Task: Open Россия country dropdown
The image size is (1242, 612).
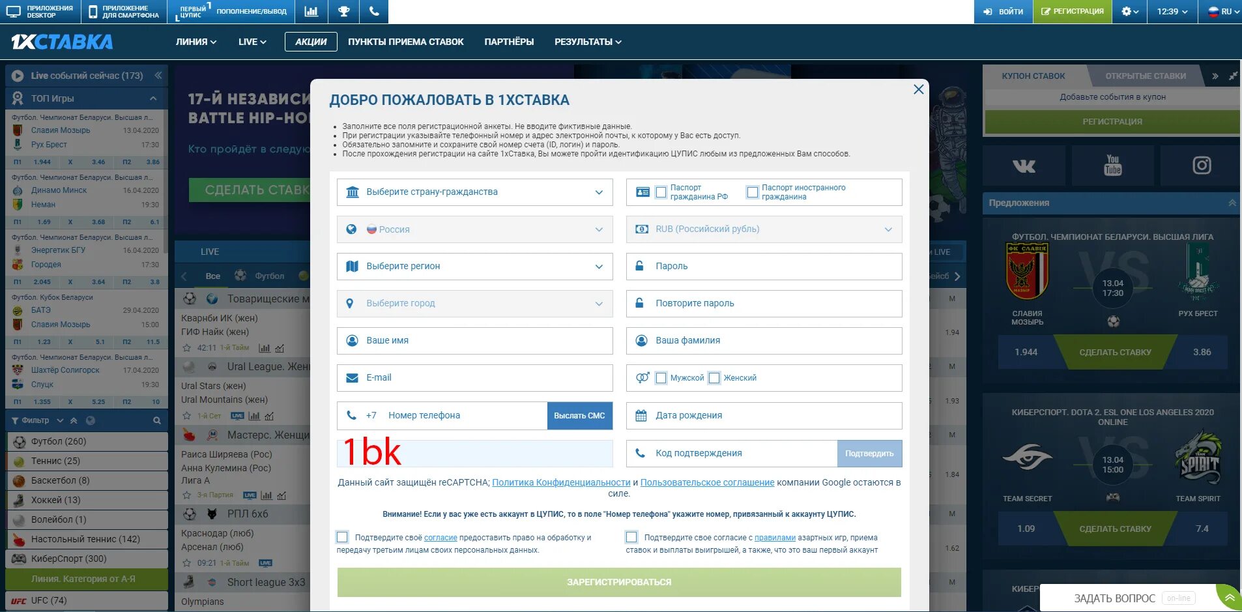Action: click(x=474, y=229)
